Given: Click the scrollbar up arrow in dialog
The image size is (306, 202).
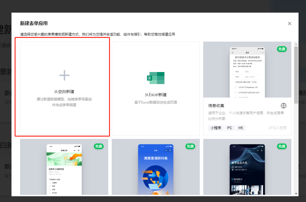Looking at the screenshot, I should [x=296, y=44].
